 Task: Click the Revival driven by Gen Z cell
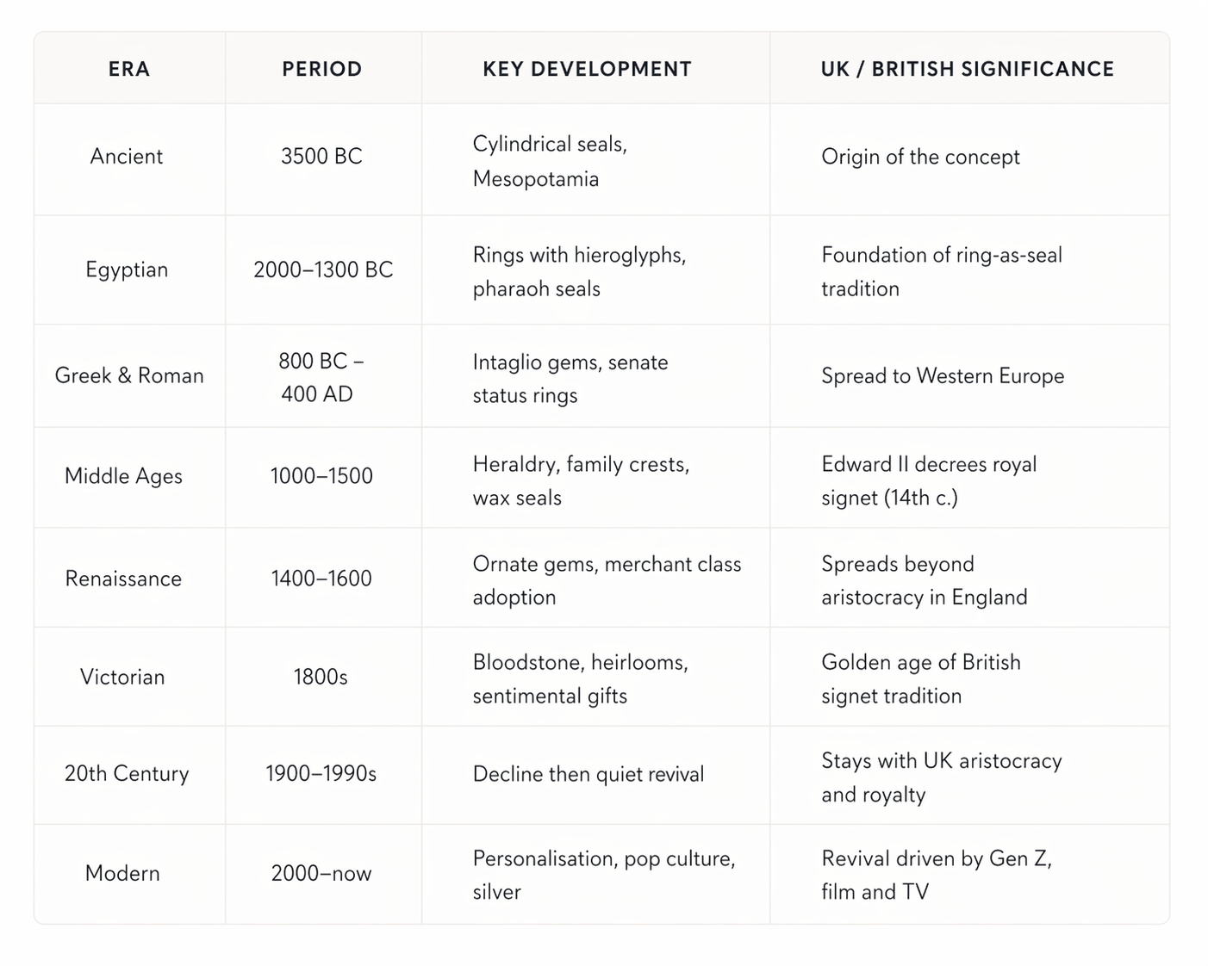(936, 875)
